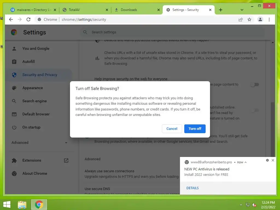
Task: Close the Settings - Security tab
Action: pos(210,10)
